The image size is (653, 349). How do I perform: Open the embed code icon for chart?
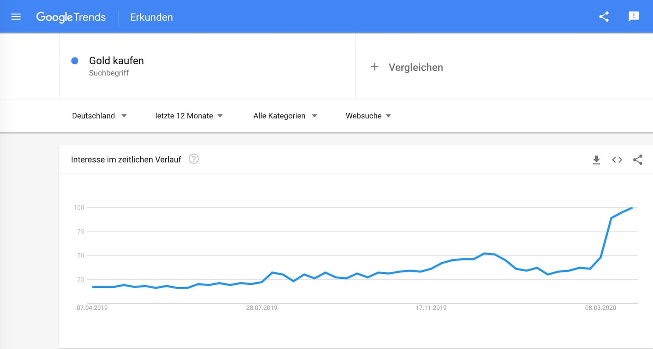[x=617, y=160]
